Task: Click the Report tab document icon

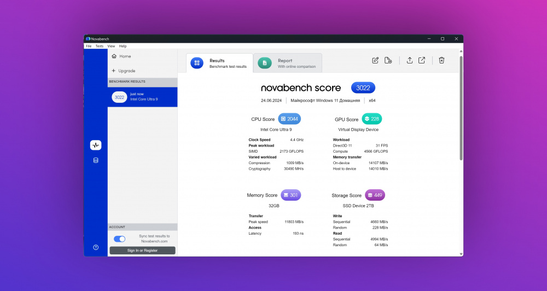Action: pos(264,63)
